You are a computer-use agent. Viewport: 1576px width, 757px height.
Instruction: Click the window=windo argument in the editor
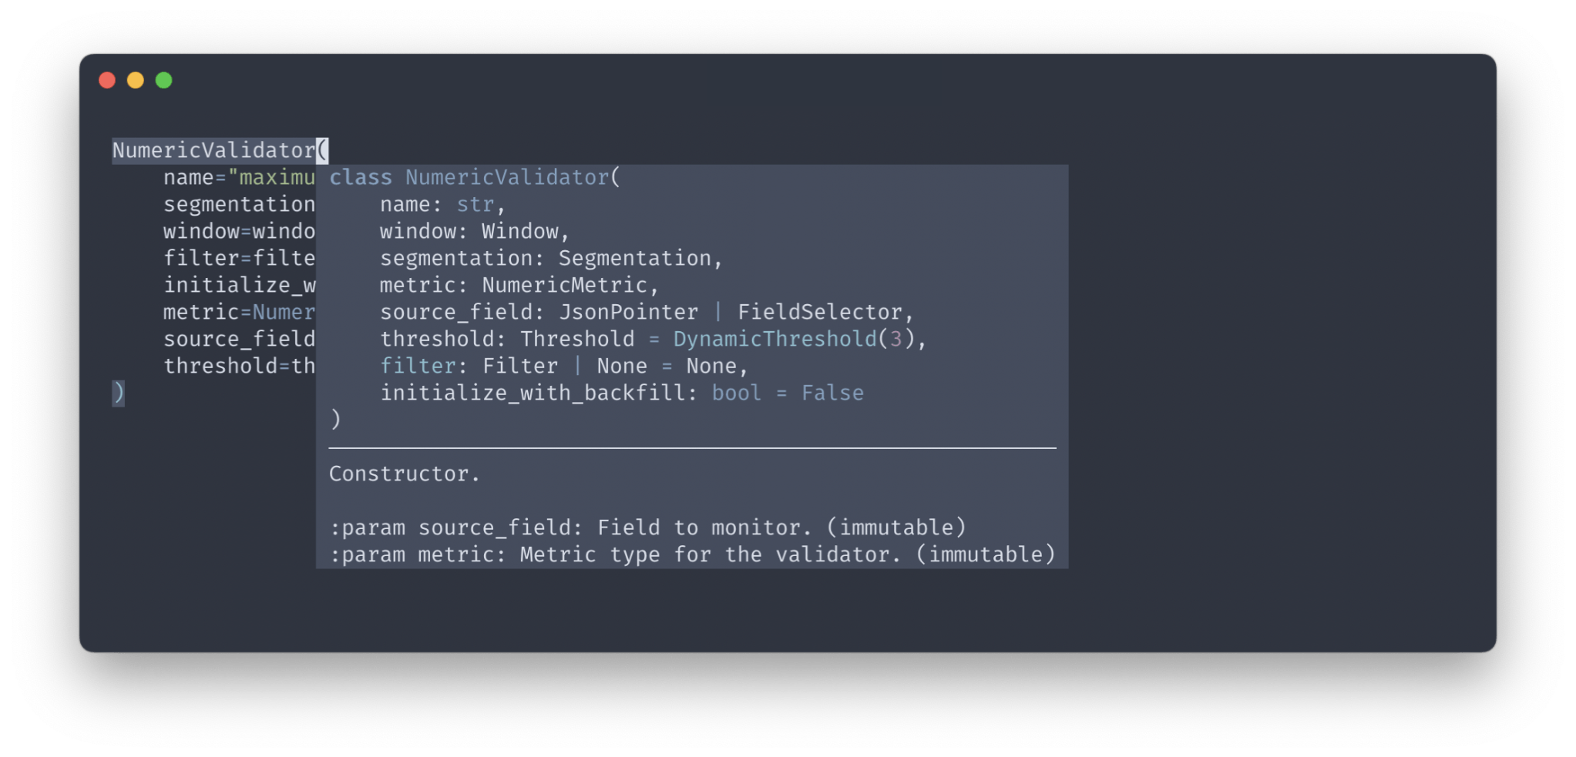tap(239, 232)
